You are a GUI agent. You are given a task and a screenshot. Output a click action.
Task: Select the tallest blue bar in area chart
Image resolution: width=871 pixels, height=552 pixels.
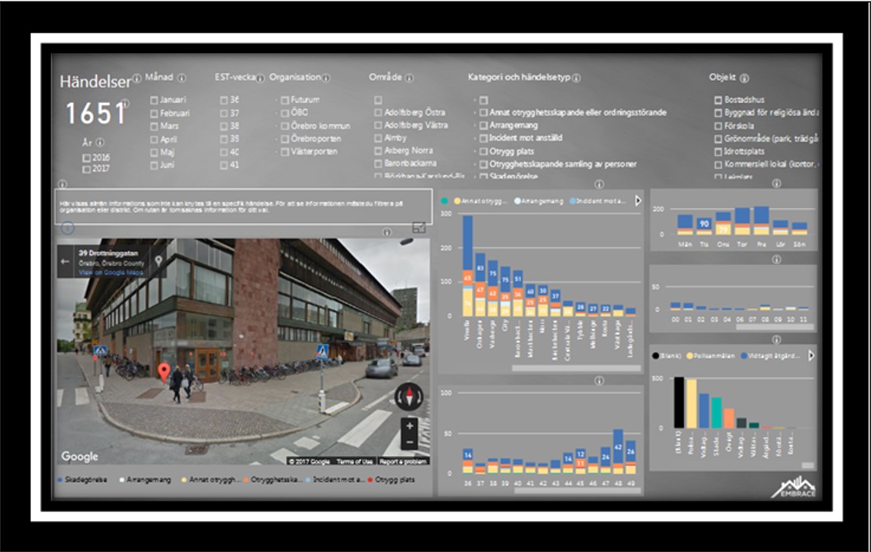(468, 243)
